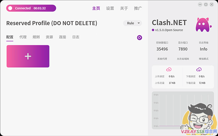Open the Rule mode dropdown
This screenshot has width=218, height=136.
(x=132, y=23)
